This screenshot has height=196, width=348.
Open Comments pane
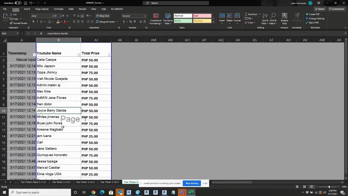pos(337,9)
